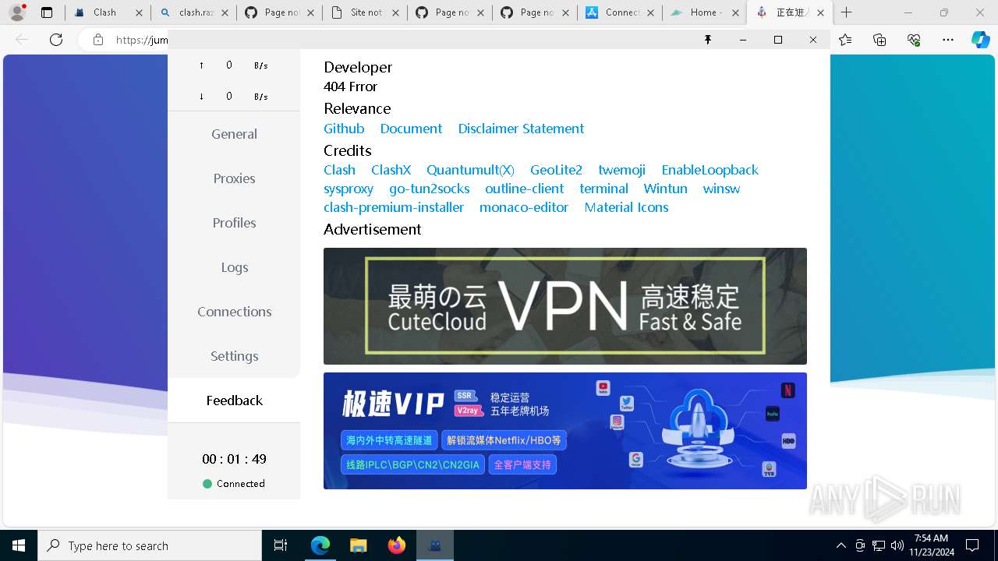
Task: Open Task View in the taskbar
Action: (x=281, y=545)
